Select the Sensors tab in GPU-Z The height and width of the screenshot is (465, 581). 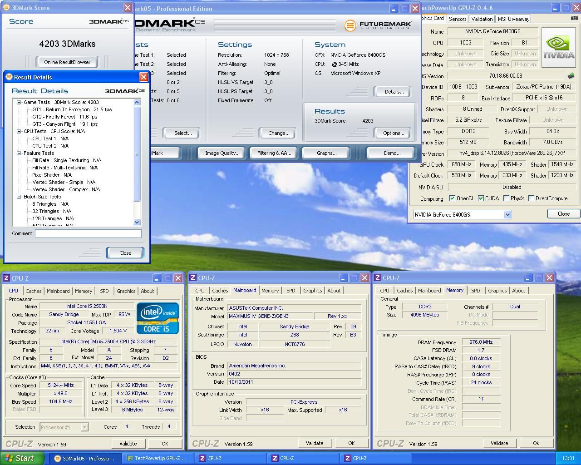(458, 19)
